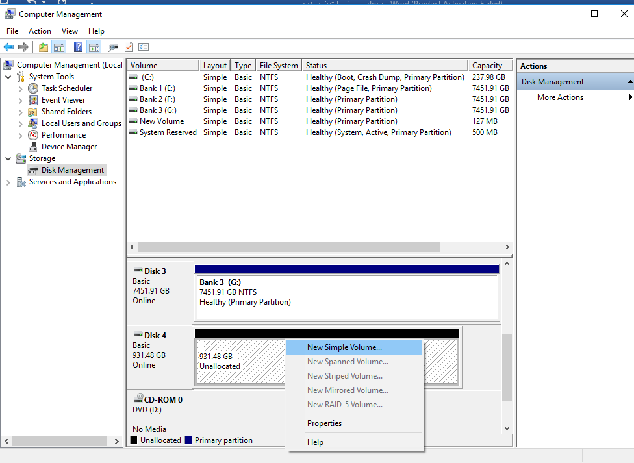Open More Actions in Actions pane
The height and width of the screenshot is (463, 634).
click(x=560, y=97)
